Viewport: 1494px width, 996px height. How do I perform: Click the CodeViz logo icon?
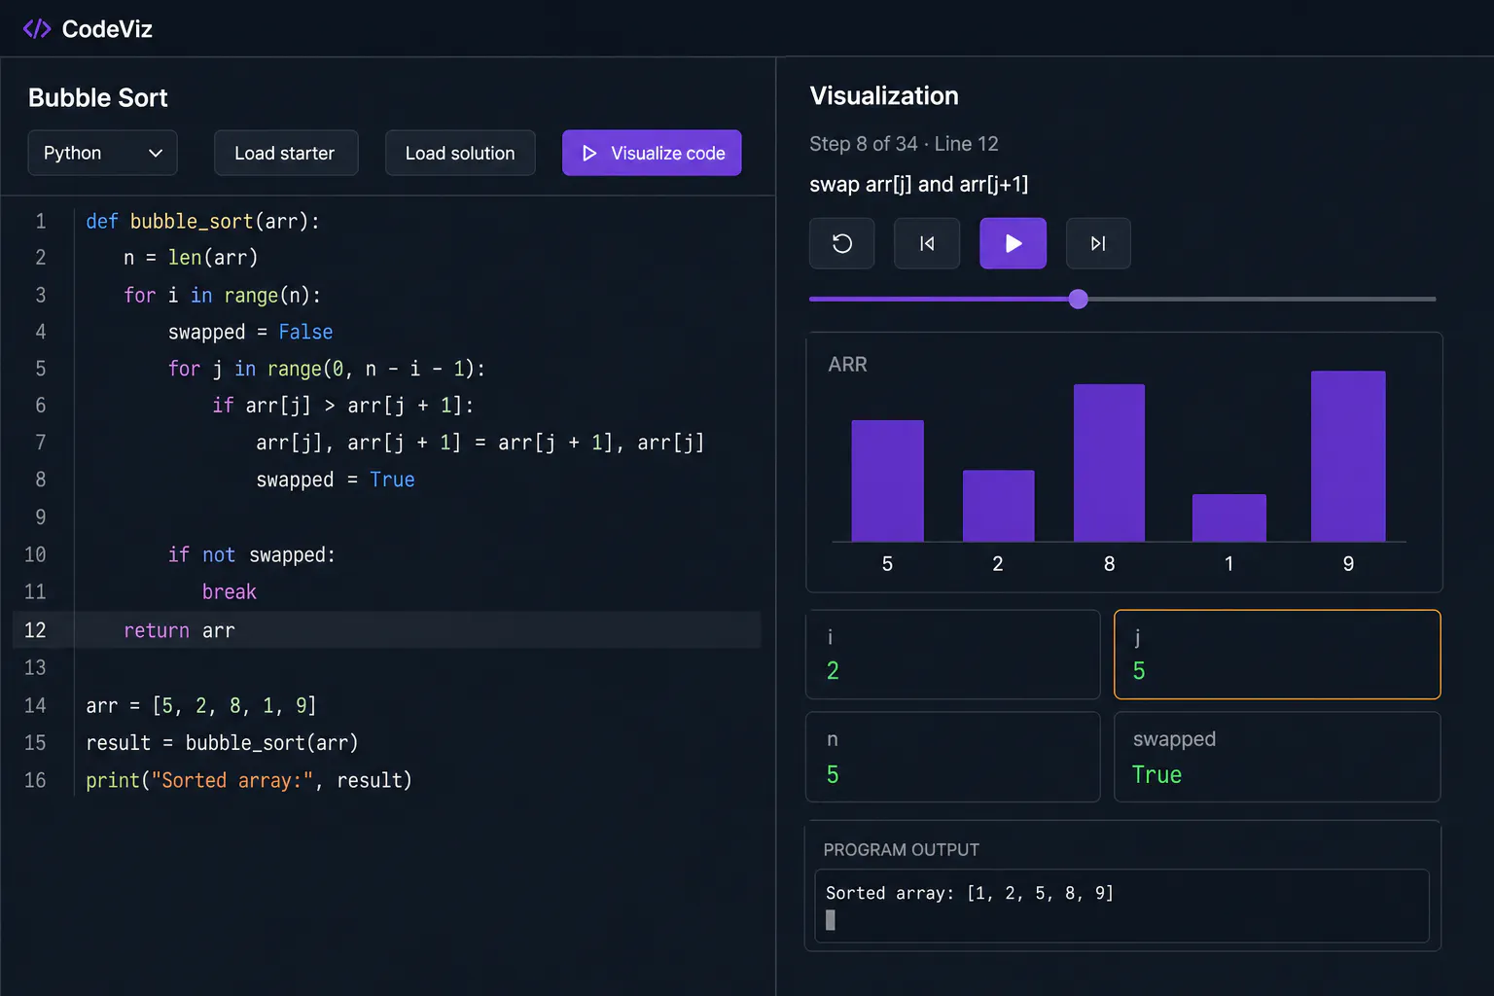click(x=37, y=29)
